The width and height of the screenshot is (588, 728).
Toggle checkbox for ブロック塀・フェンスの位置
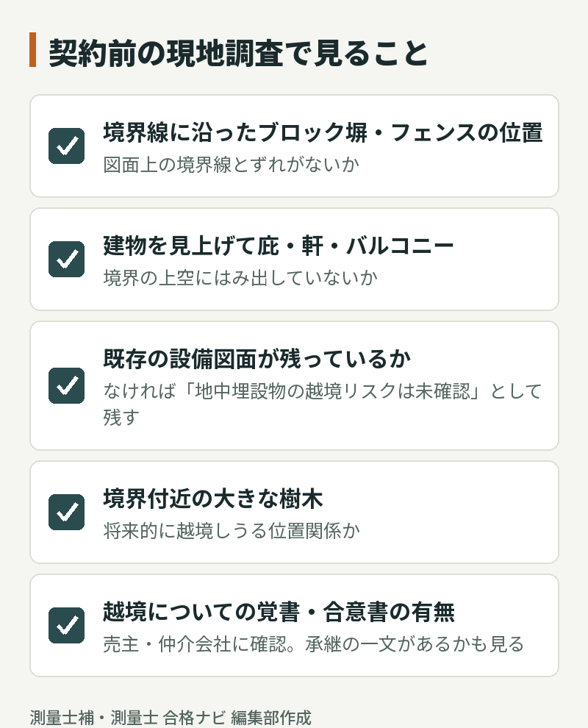66,146
